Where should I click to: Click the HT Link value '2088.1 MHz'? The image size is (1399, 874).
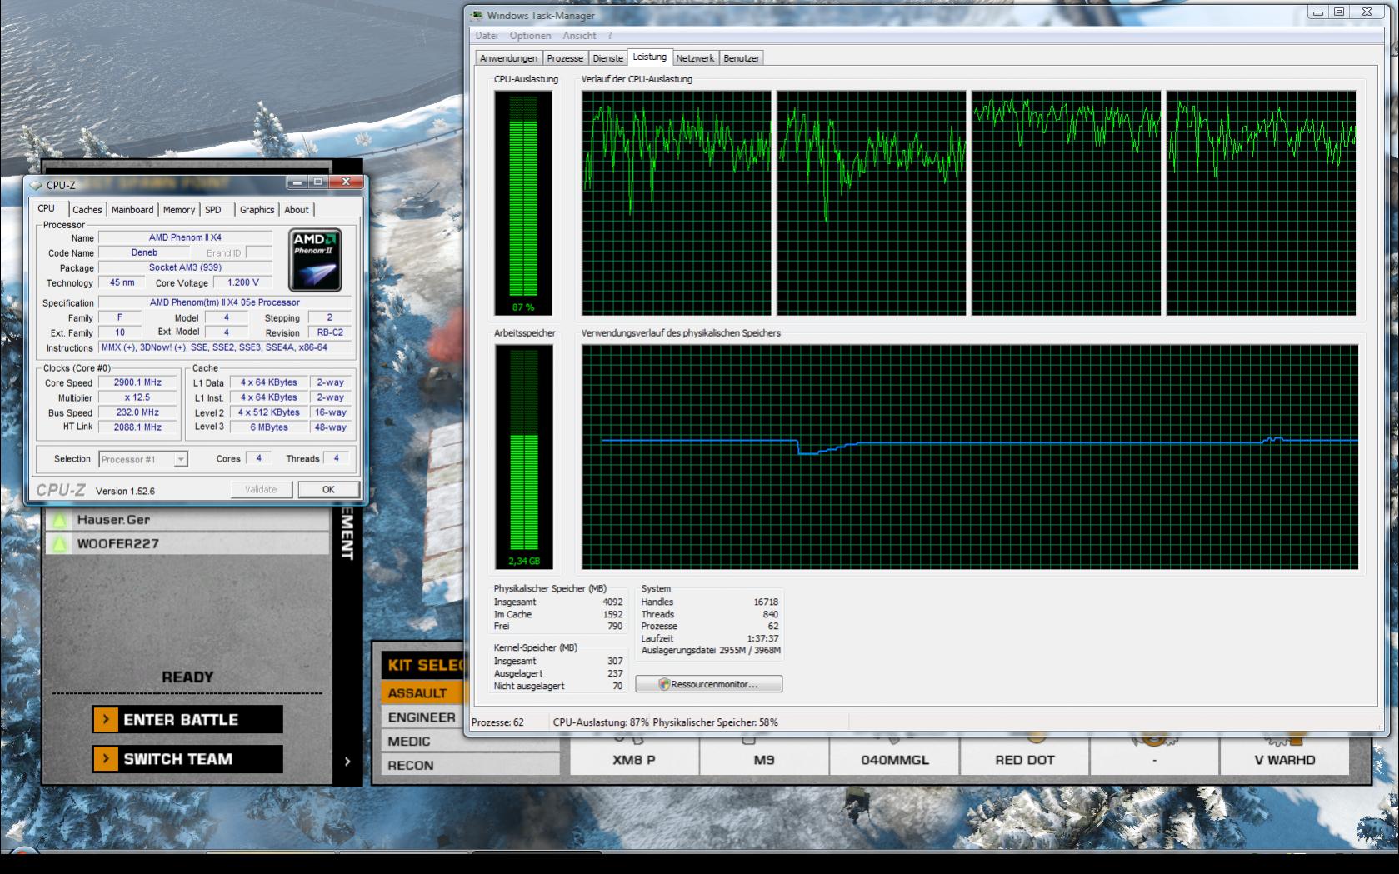coord(137,427)
